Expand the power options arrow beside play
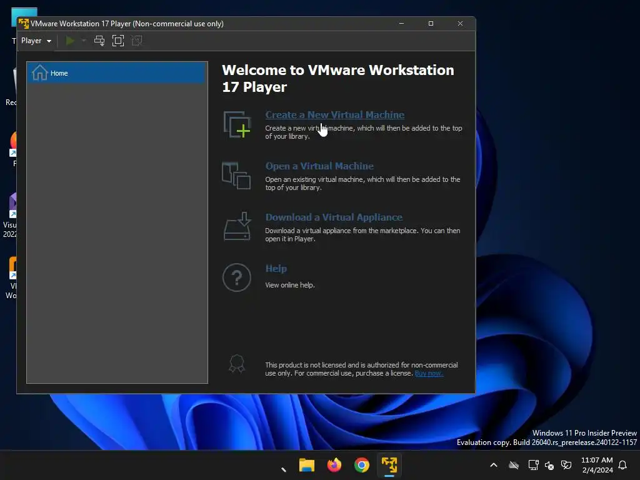The image size is (640, 480). point(84,41)
